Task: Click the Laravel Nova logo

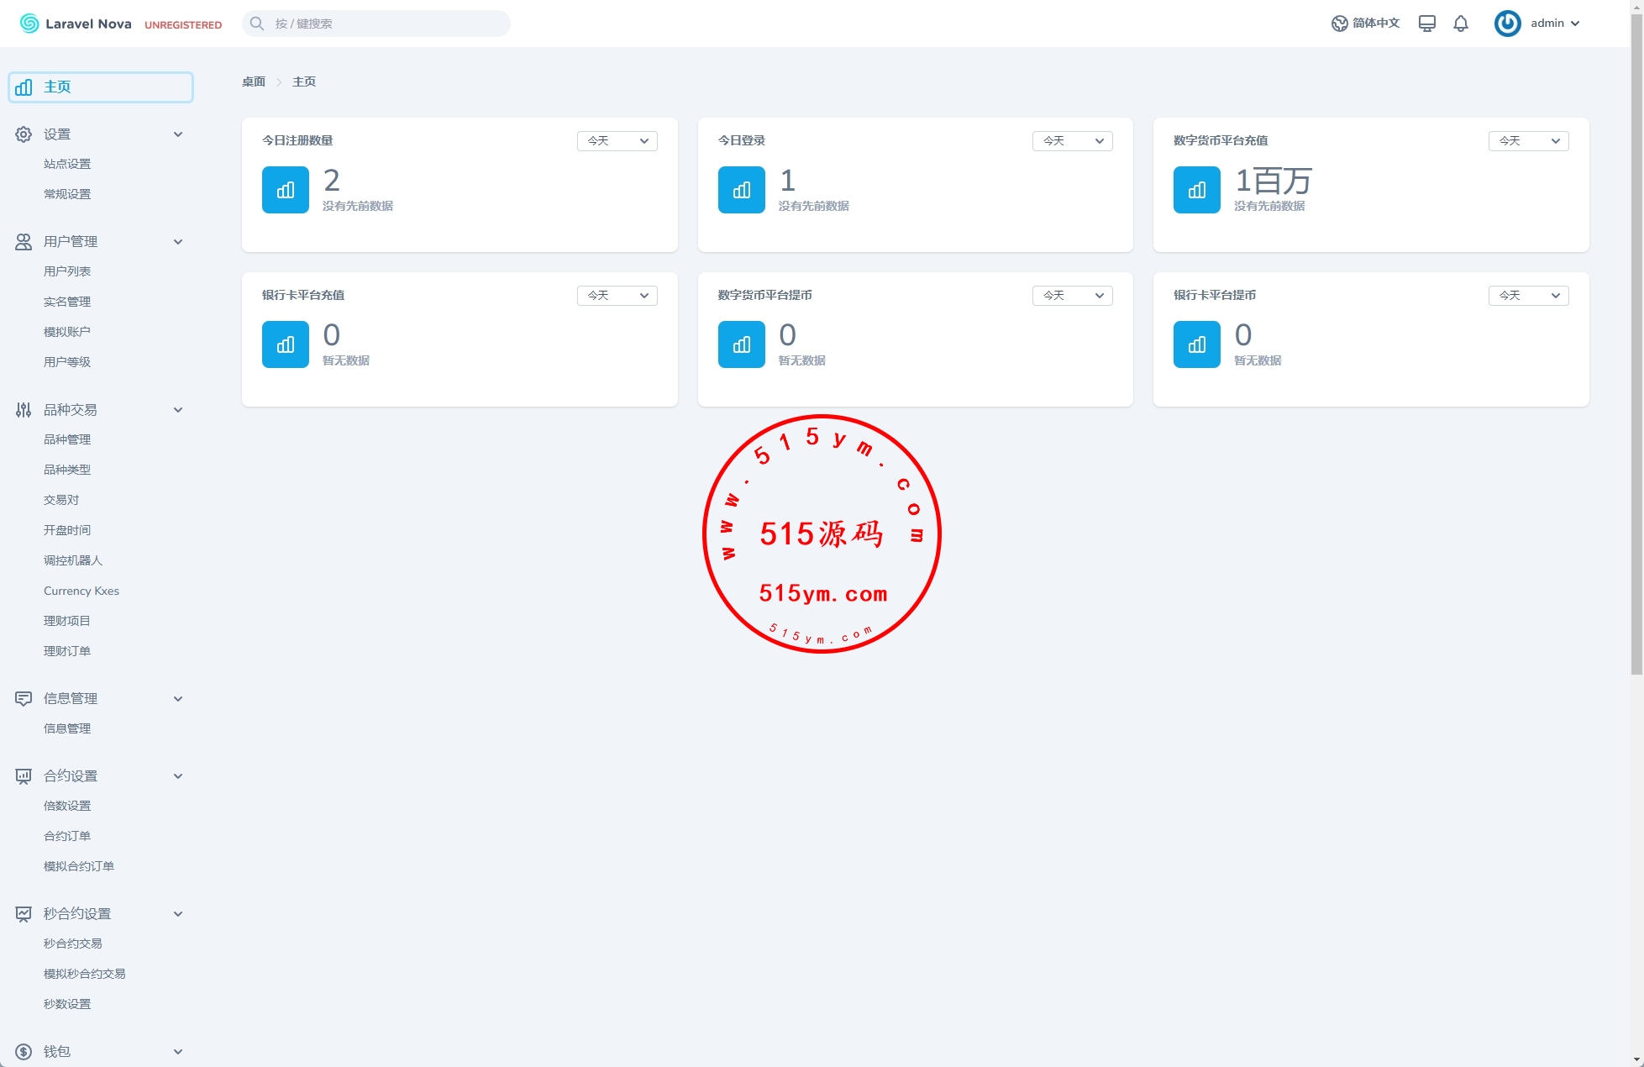Action: [x=76, y=24]
